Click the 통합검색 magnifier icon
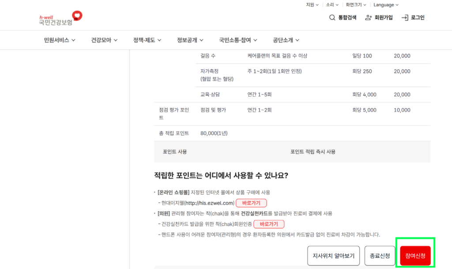 332,18
